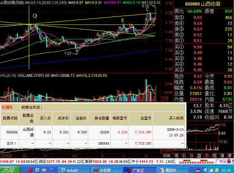Image resolution: width=234 pixels, height=173 pixels.
Task: Click the third quick launch icon
Action: click(x=44, y=170)
